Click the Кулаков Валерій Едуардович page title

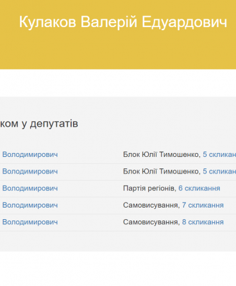click(x=123, y=22)
